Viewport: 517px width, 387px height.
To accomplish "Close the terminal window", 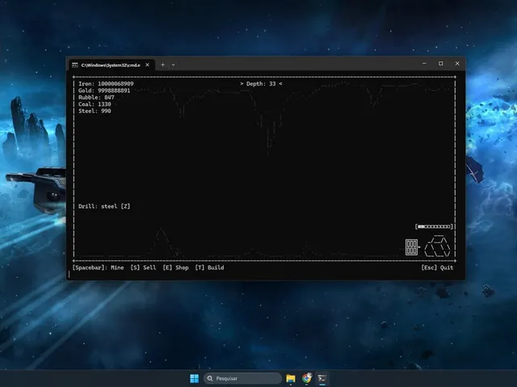I will 457,64.
